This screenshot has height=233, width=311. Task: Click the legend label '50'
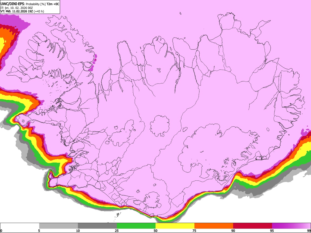point(155,231)
